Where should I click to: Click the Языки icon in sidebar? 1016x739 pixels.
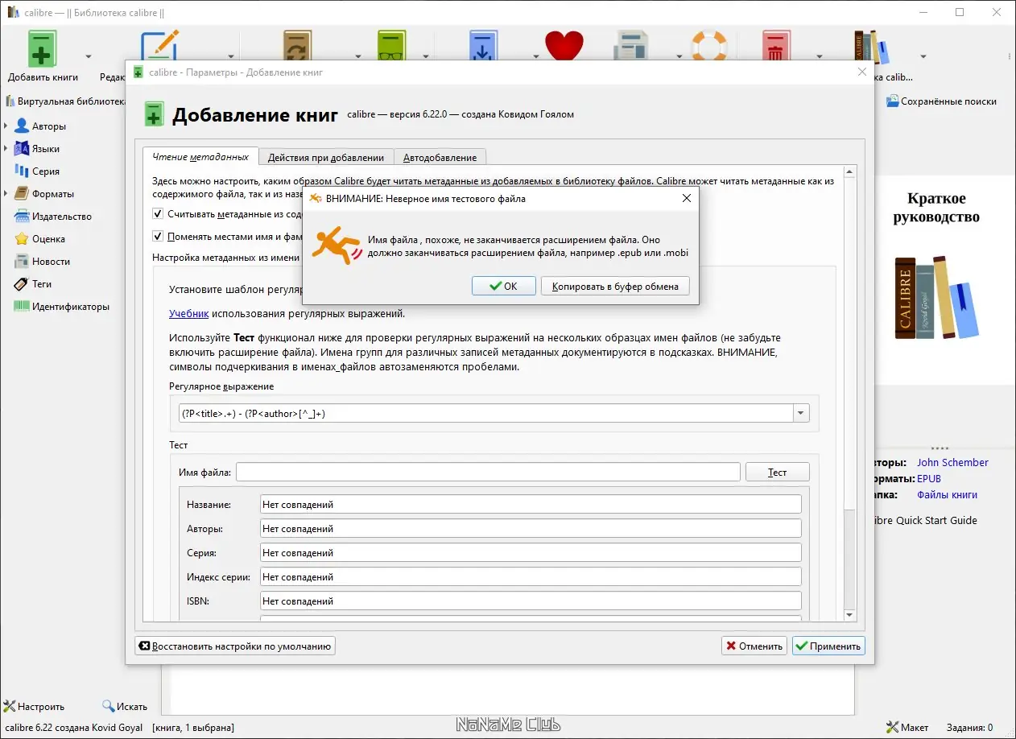tap(21, 148)
